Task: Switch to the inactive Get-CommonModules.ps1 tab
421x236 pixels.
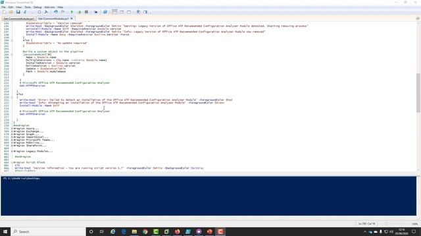Action: click(19, 19)
